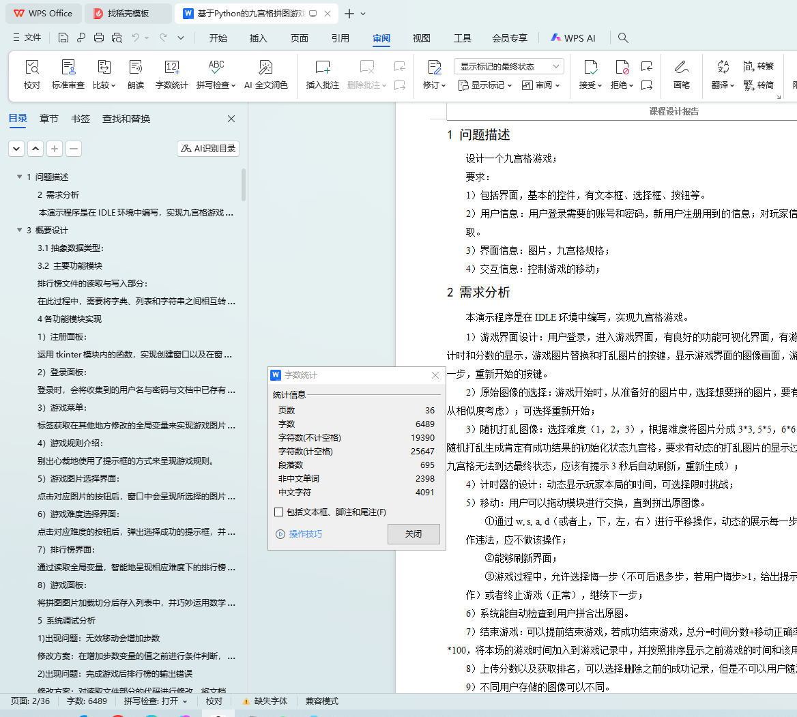Redo the last action
The image size is (797, 717).
point(163,38)
